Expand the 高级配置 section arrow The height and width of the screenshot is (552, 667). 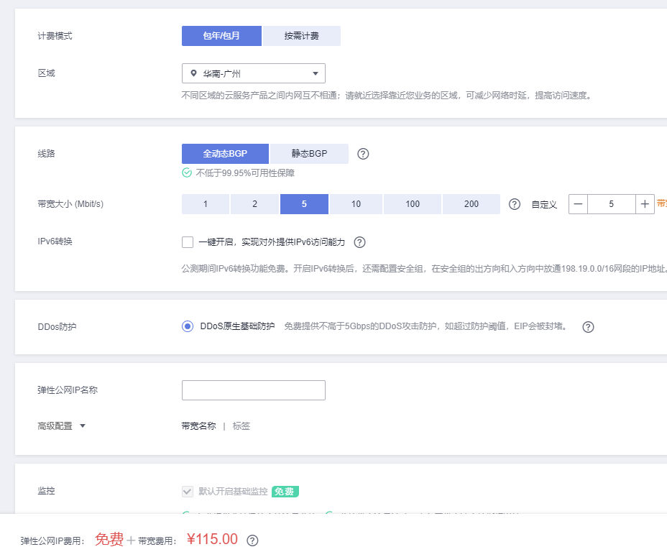pyautogui.click(x=83, y=426)
